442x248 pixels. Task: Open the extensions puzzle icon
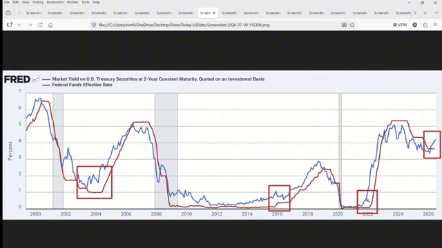tap(425, 25)
